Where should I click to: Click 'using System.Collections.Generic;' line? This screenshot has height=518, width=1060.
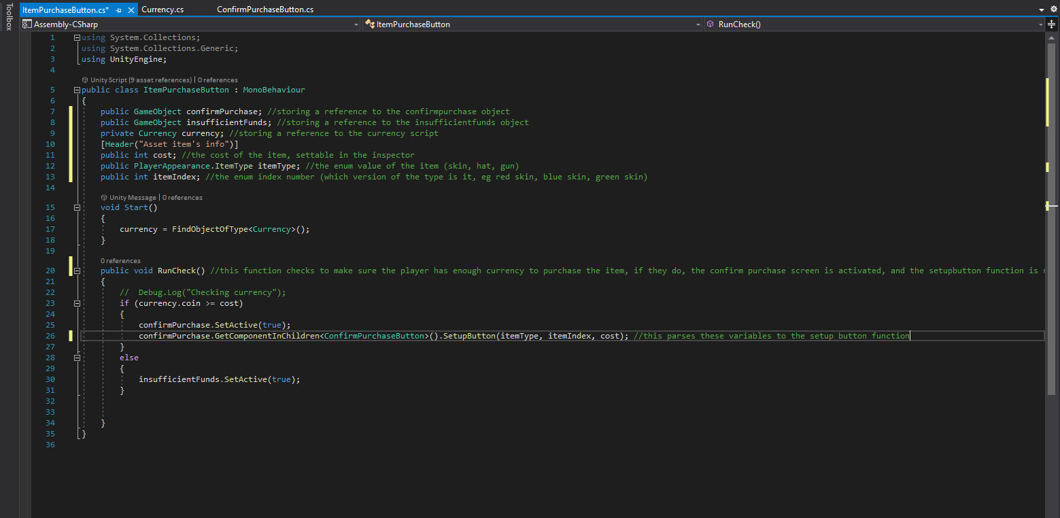[160, 48]
